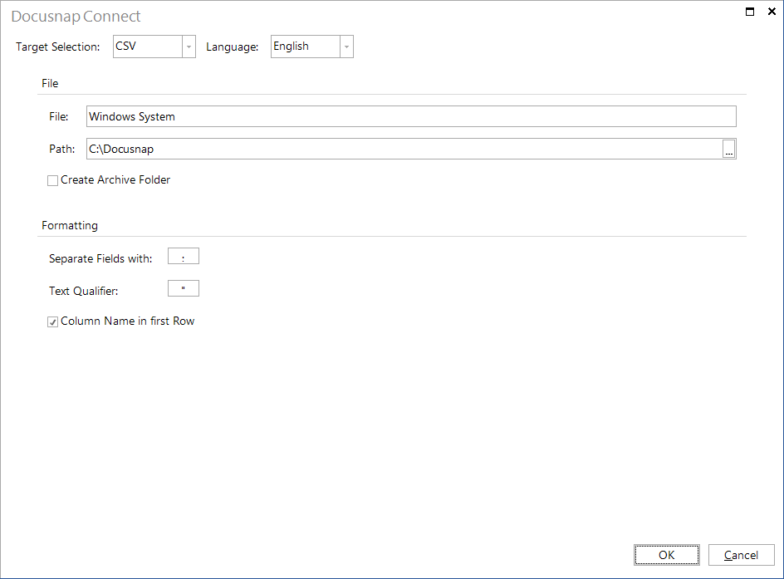Open the Language English dropdown
This screenshot has width=784, height=579.
tap(312, 47)
